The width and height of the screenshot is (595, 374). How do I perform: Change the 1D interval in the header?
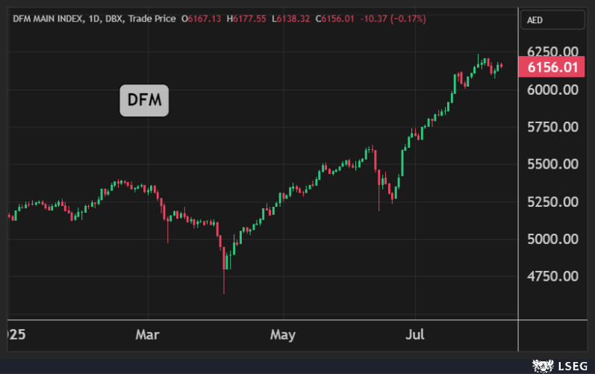(x=90, y=18)
